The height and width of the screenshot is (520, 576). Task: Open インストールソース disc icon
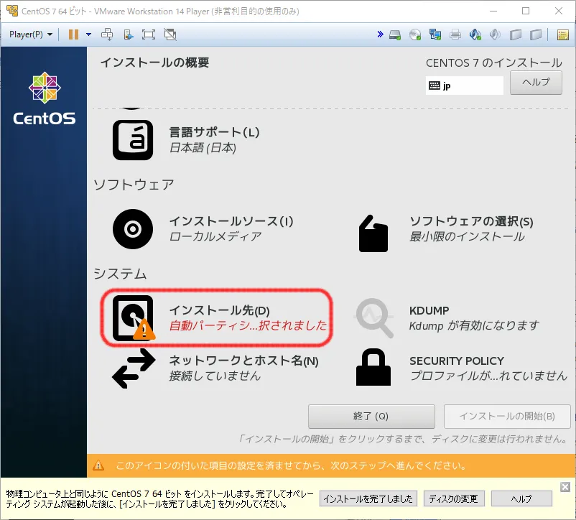click(x=133, y=229)
